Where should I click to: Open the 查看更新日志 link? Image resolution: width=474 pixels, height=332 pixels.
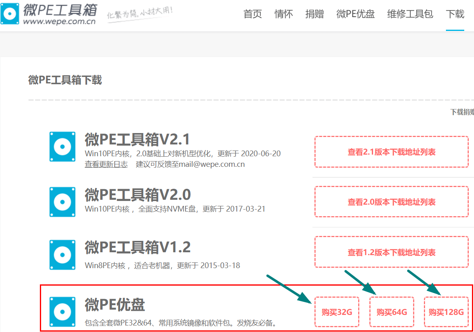click(x=106, y=164)
